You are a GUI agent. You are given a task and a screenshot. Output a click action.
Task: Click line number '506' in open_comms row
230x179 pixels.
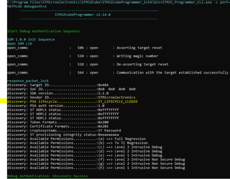81,48
